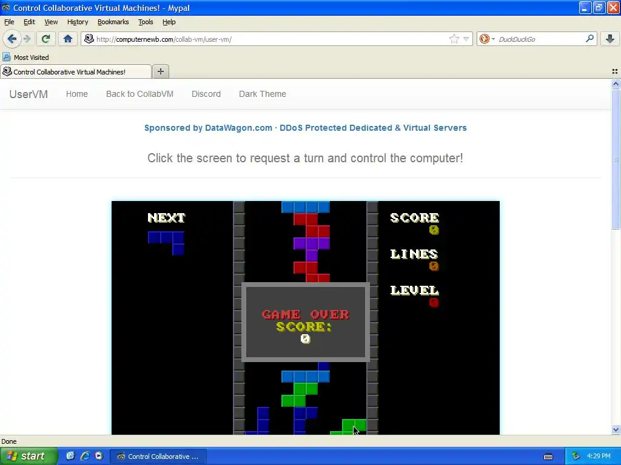Click the system tray network icon
621x465 pixels.
pos(576,457)
